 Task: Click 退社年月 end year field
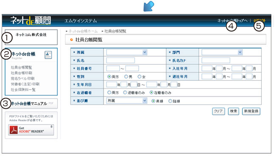click(x=237, y=77)
